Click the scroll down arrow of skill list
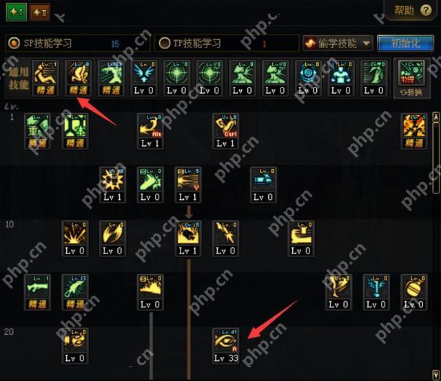 click(x=435, y=375)
